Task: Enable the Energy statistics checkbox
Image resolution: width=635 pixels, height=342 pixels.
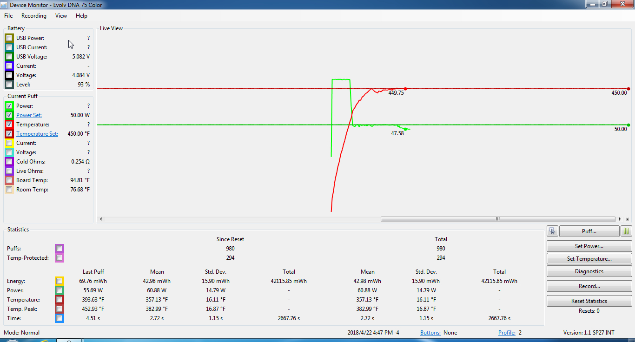Action: [x=59, y=281]
